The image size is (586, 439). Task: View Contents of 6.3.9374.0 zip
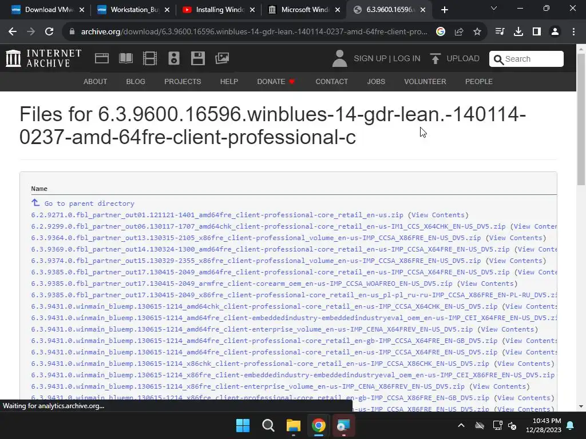(x=516, y=261)
